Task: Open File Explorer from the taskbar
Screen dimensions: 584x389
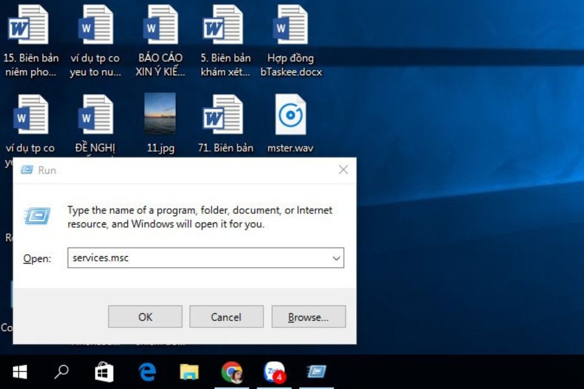Action: pyautogui.click(x=189, y=372)
